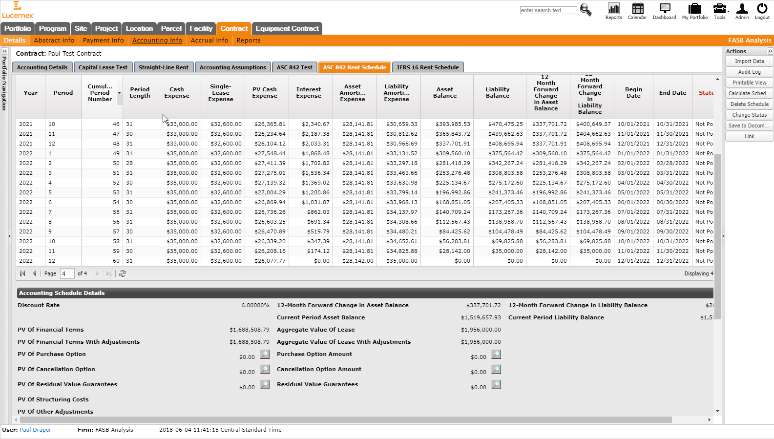The height and width of the screenshot is (439, 774).
Task: Open lookup for Cancellation Option Amount
Action: 496,370
